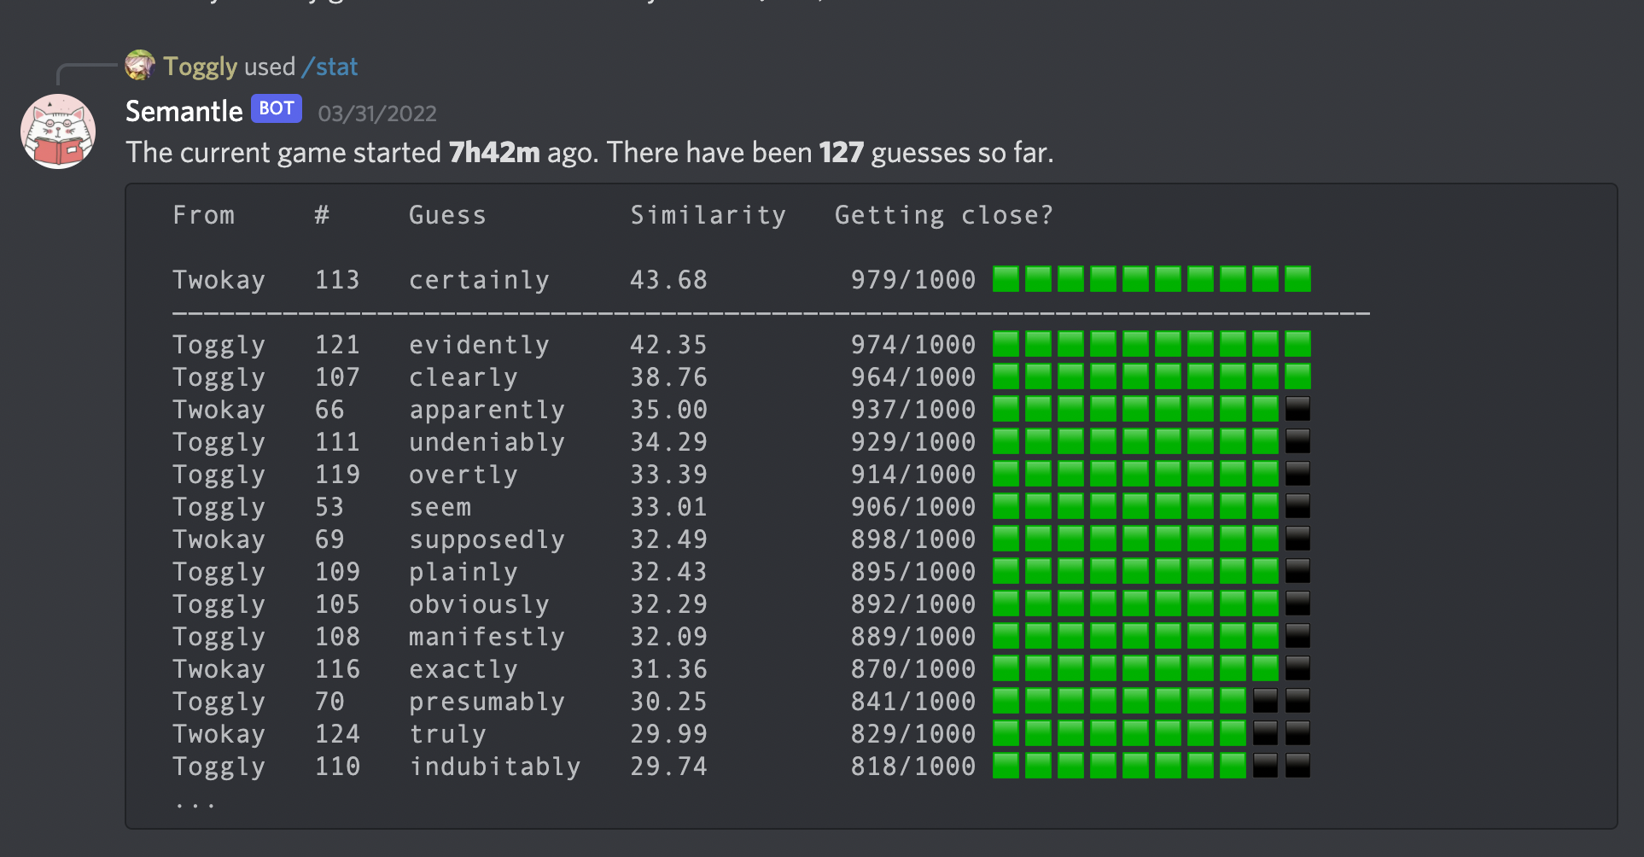Click the 964/1000 closeness score

click(x=913, y=377)
